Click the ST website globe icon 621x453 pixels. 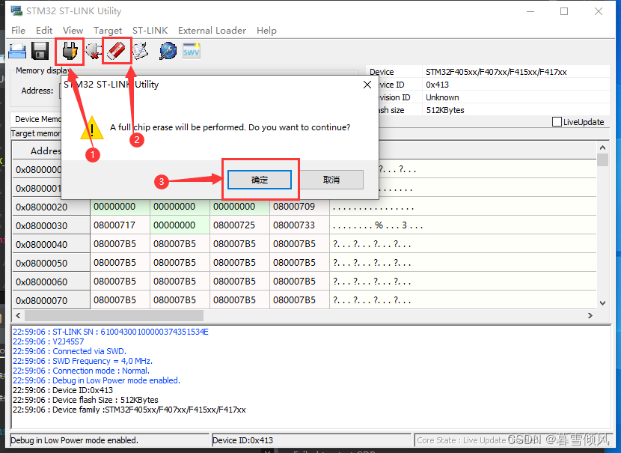[168, 51]
